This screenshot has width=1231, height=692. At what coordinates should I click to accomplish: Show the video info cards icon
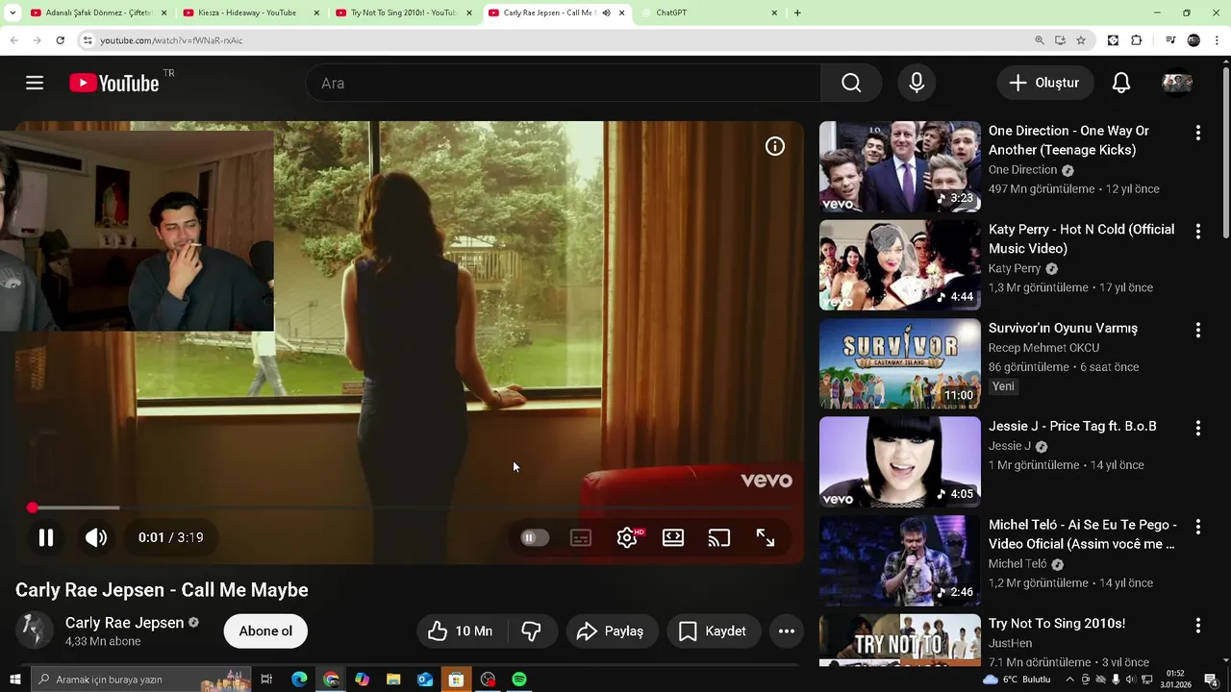(x=775, y=146)
